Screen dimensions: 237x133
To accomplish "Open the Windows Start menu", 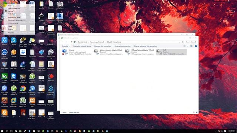I will 2,131.
